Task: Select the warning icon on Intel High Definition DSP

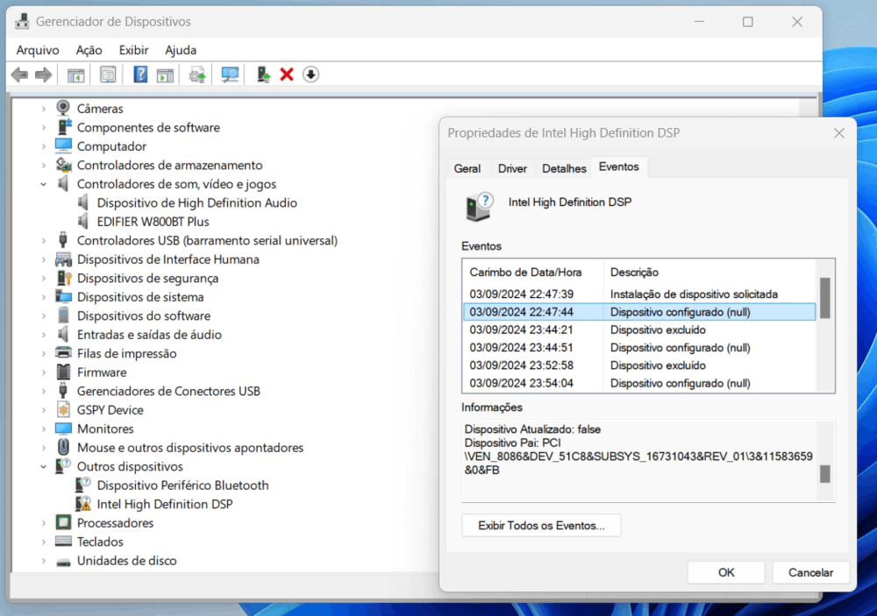Action: point(88,504)
